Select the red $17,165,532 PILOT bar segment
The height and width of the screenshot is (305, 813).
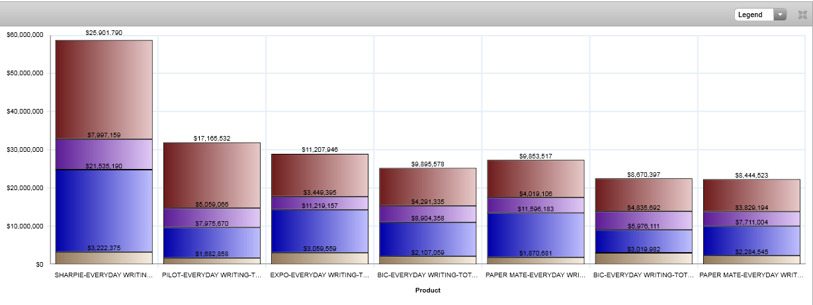click(x=212, y=175)
